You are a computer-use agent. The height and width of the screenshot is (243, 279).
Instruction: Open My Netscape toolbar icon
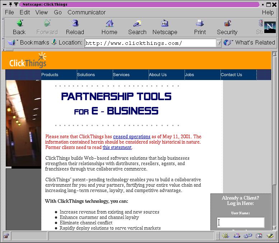point(165,23)
